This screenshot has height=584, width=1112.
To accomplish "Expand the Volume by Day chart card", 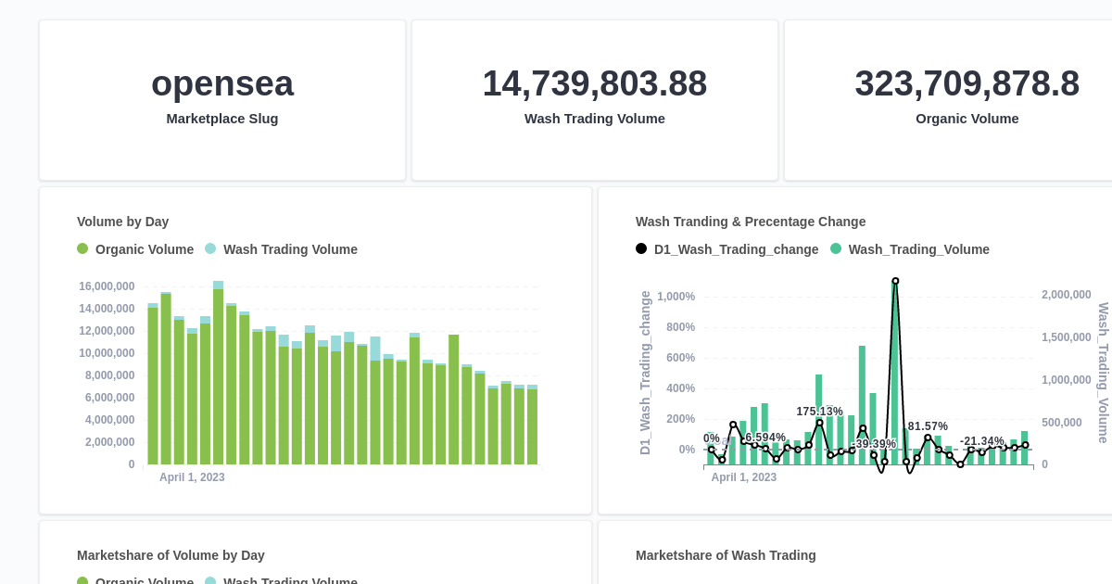I will pyautogui.click(x=315, y=349).
